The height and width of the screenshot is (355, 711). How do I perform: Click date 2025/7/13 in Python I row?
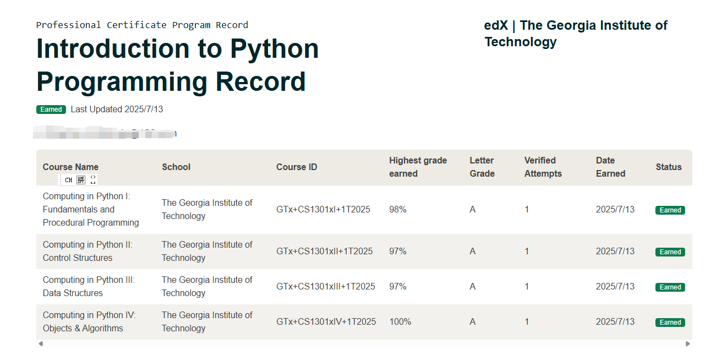pos(615,209)
